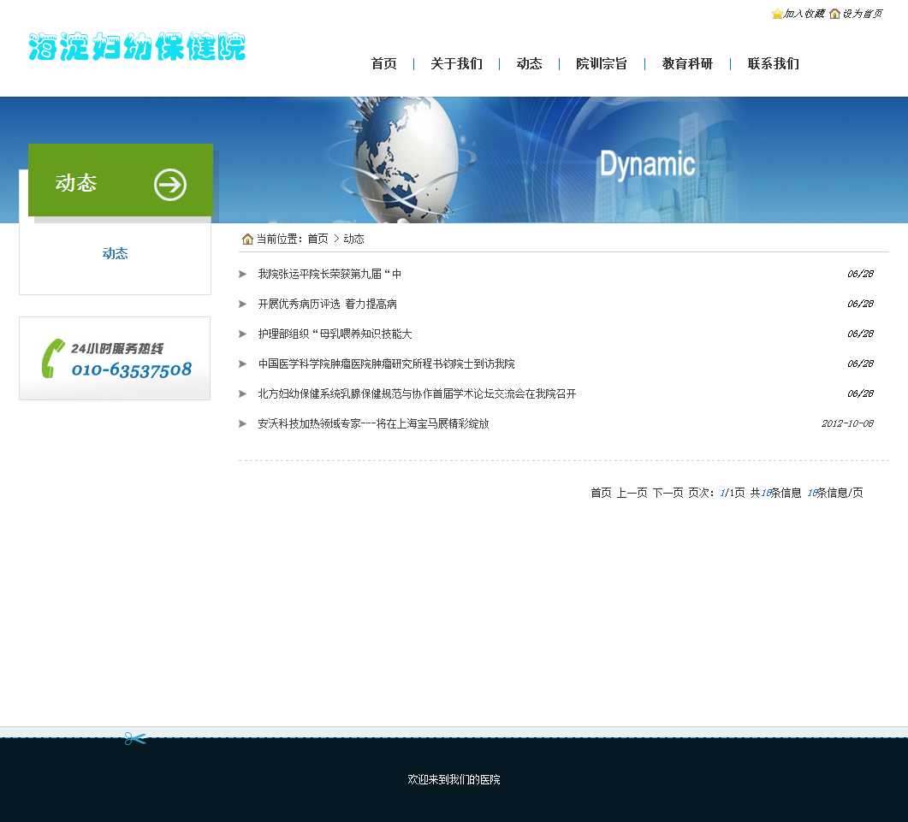Click 下一页 in the pagination

pyautogui.click(x=668, y=494)
